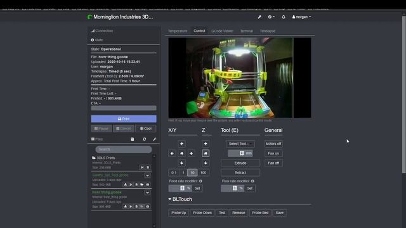
Task: Set jog distance to 10
Action: click(192, 172)
